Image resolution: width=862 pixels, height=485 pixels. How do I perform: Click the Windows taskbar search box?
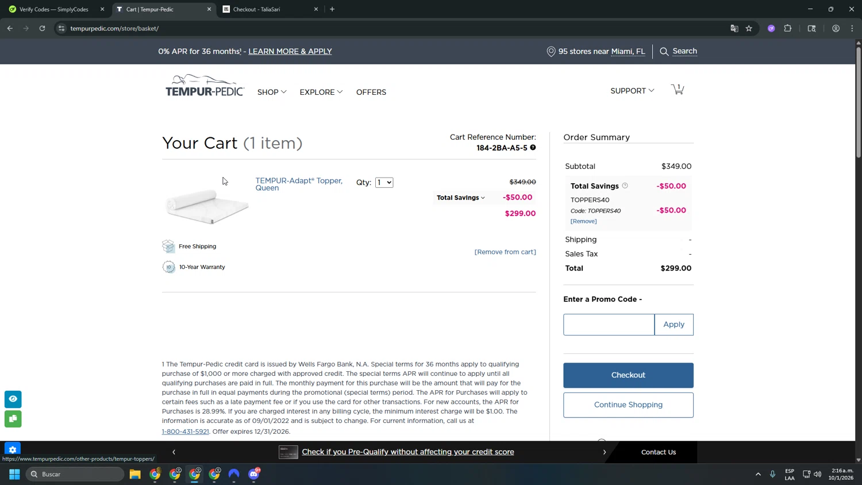click(75, 474)
